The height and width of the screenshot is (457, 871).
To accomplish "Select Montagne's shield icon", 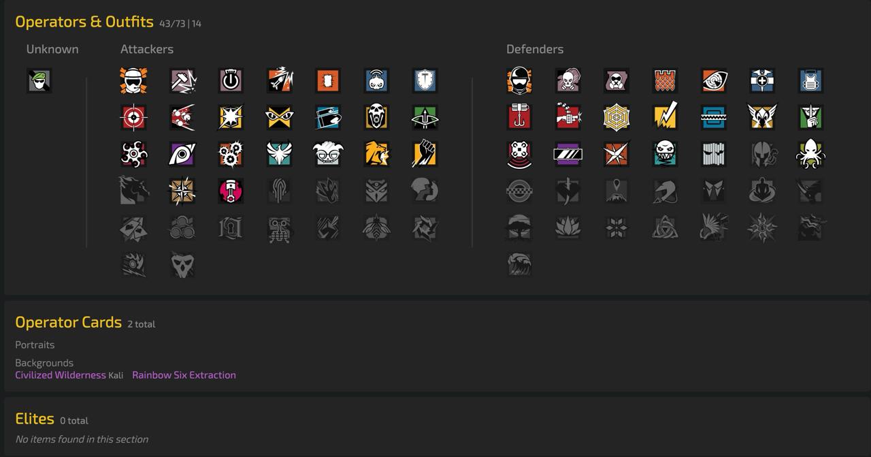I will click(425, 80).
